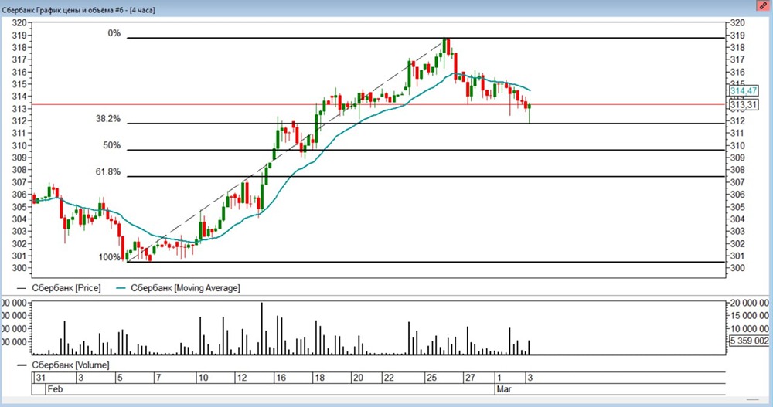
Task: Click the 5 359 002 volume value tag
Action: [x=749, y=341]
